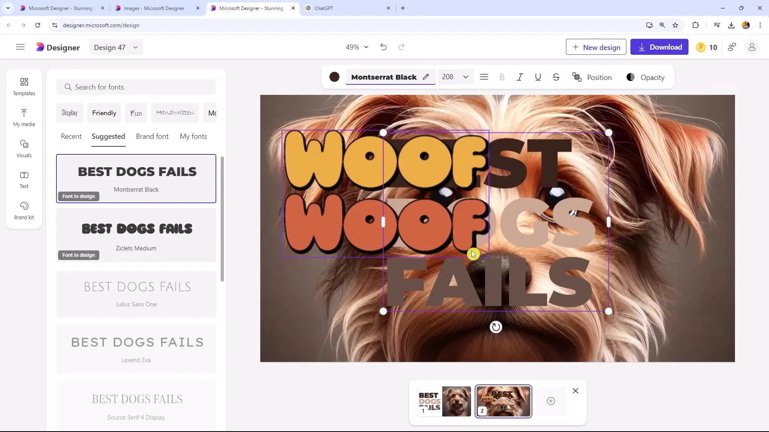Select the My fonts tab
The width and height of the screenshot is (769, 432).
(193, 136)
